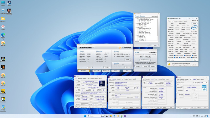Click the Intel logo in GPU-Z

click(194, 28)
